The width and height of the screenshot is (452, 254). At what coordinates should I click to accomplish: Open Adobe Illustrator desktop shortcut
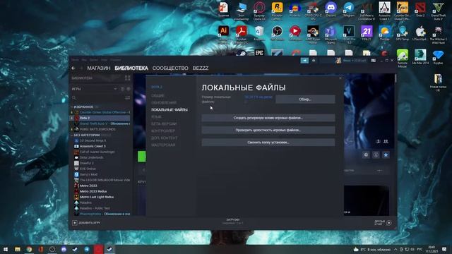223,32
